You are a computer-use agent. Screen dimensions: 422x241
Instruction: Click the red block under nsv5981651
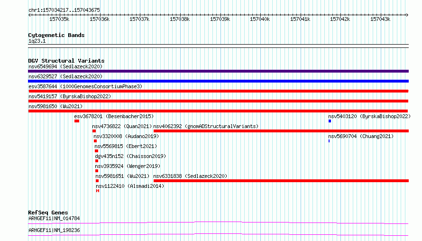[x=97, y=181]
